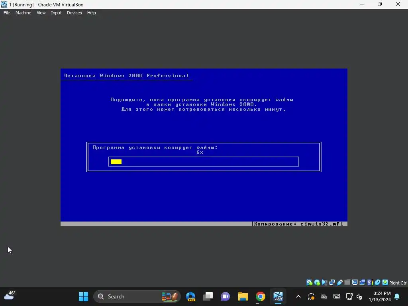The image size is (408, 306).
Task: Open Microsoft Edge PRE from taskbar
Action: tap(191, 296)
